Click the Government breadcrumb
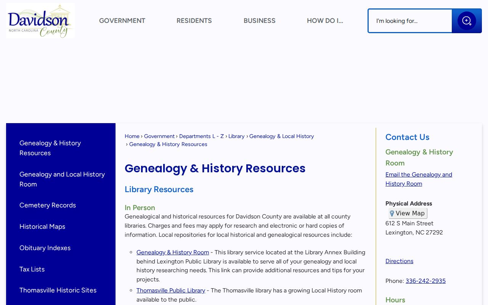The width and height of the screenshot is (488, 305). click(x=159, y=136)
